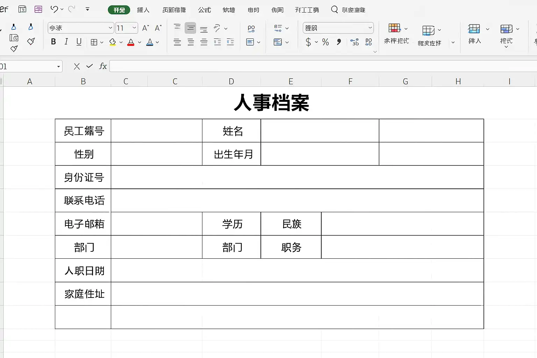Click the currency dollar format icon
The image size is (537, 358).
(308, 42)
